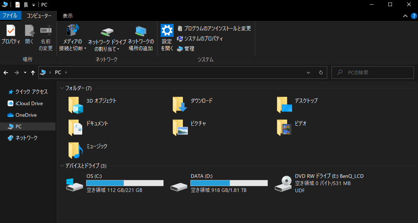The height and width of the screenshot is (223, 418).
Task: Click the 空き領域 112 GB/221 GB text
Action: 114,190
